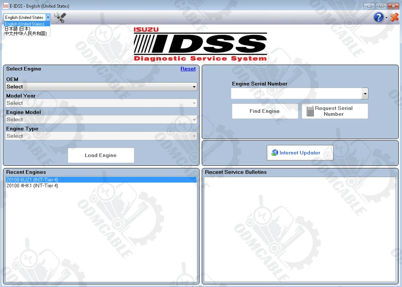Image resolution: width=402 pixels, height=287 pixels.
Task: Open the OEM Select dropdown
Action: (194, 87)
